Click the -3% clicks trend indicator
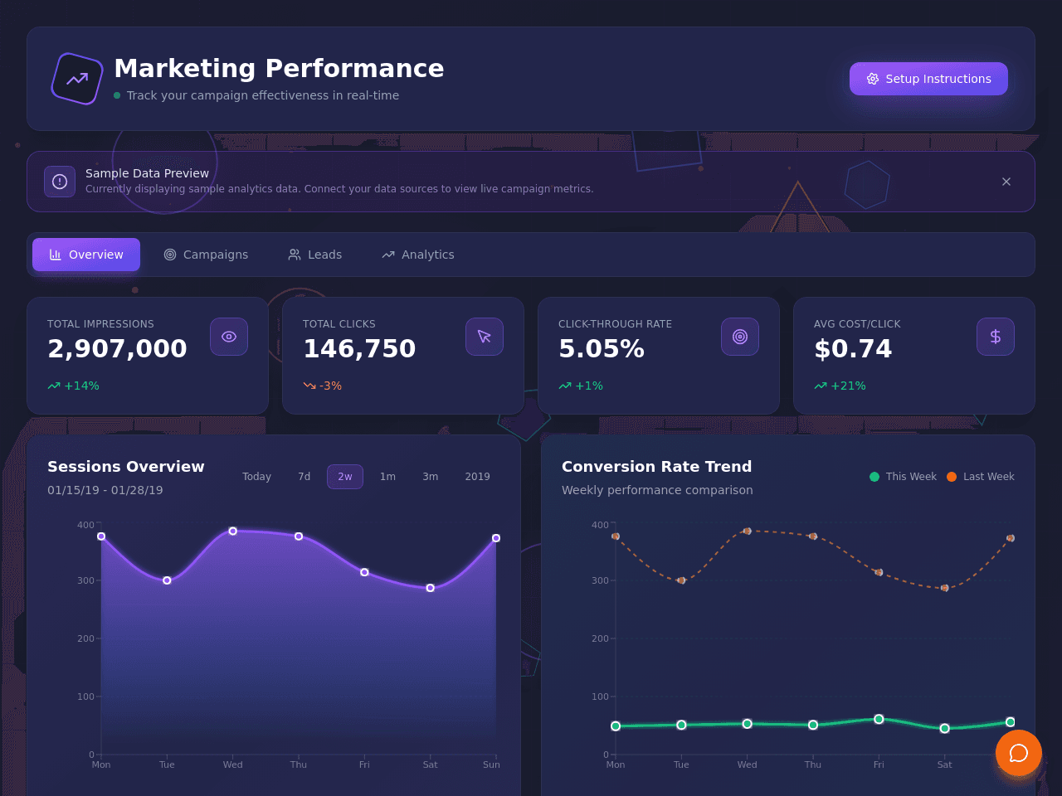 click(322, 386)
